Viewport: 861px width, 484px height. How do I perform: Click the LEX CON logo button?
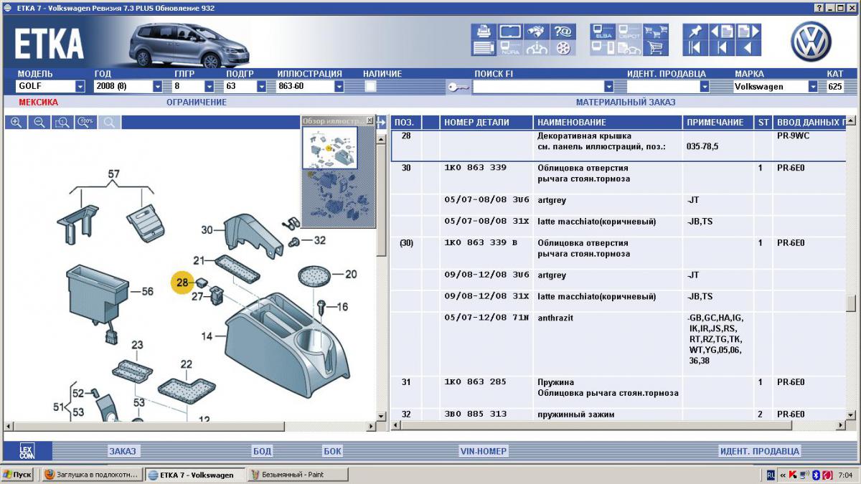click(x=26, y=451)
